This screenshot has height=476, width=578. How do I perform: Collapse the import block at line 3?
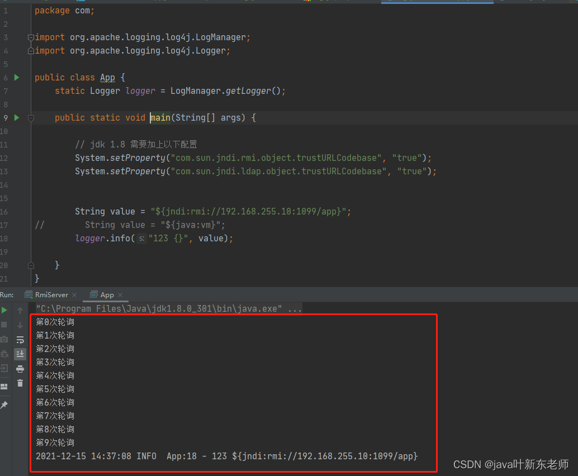[x=31, y=37]
